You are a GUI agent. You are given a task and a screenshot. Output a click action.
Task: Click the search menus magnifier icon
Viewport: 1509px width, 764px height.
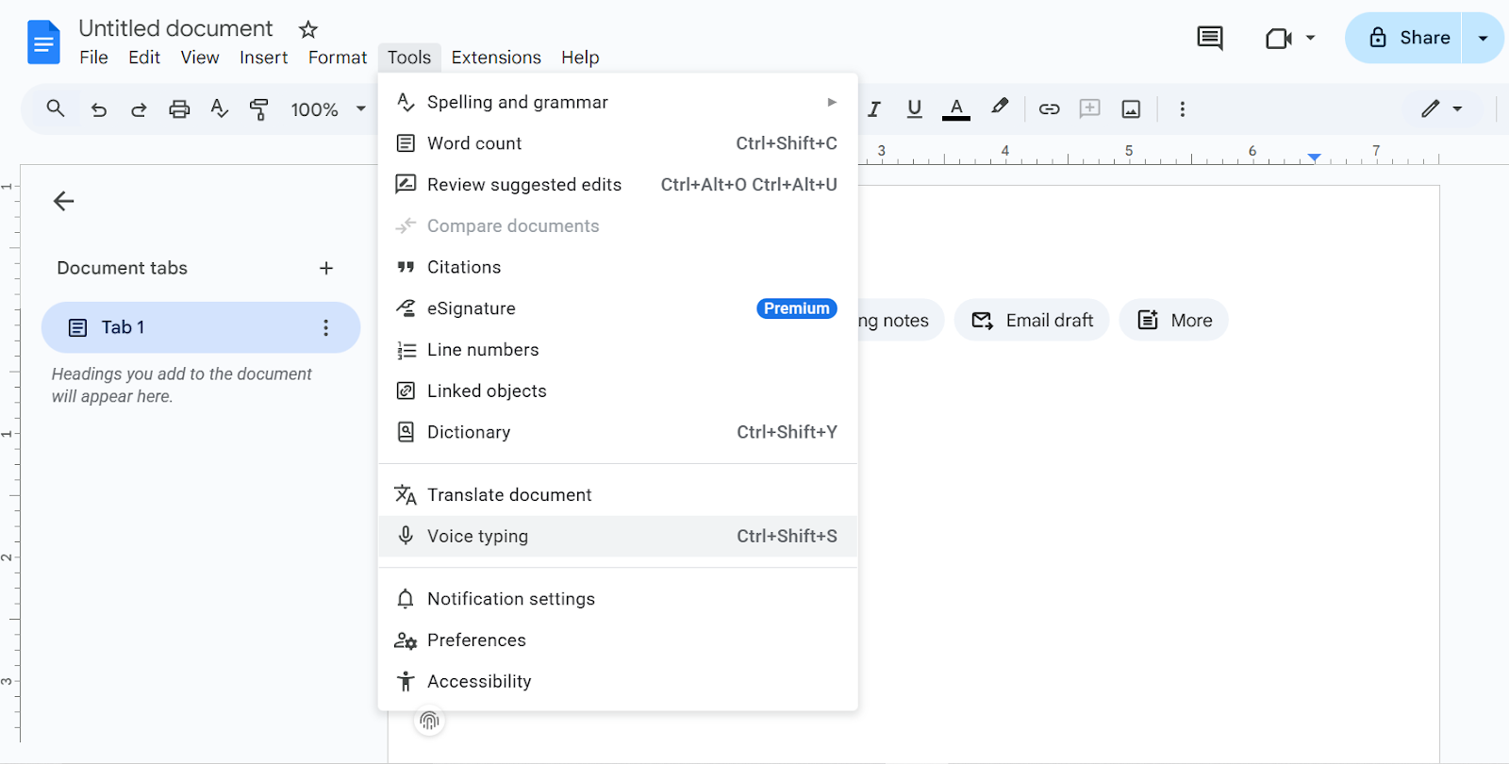(56, 108)
